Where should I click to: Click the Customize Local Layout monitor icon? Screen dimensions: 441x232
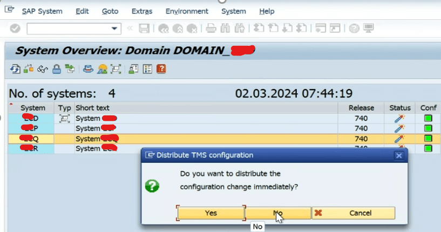(x=369, y=29)
